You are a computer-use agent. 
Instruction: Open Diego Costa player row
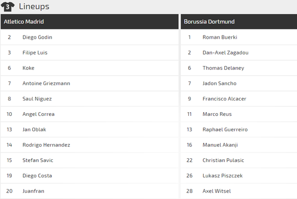pyautogui.click(x=90, y=176)
